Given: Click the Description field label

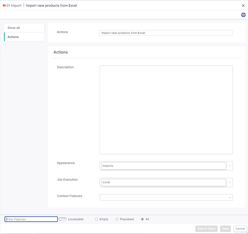Looking at the screenshot, I should [x=65, y=67].
